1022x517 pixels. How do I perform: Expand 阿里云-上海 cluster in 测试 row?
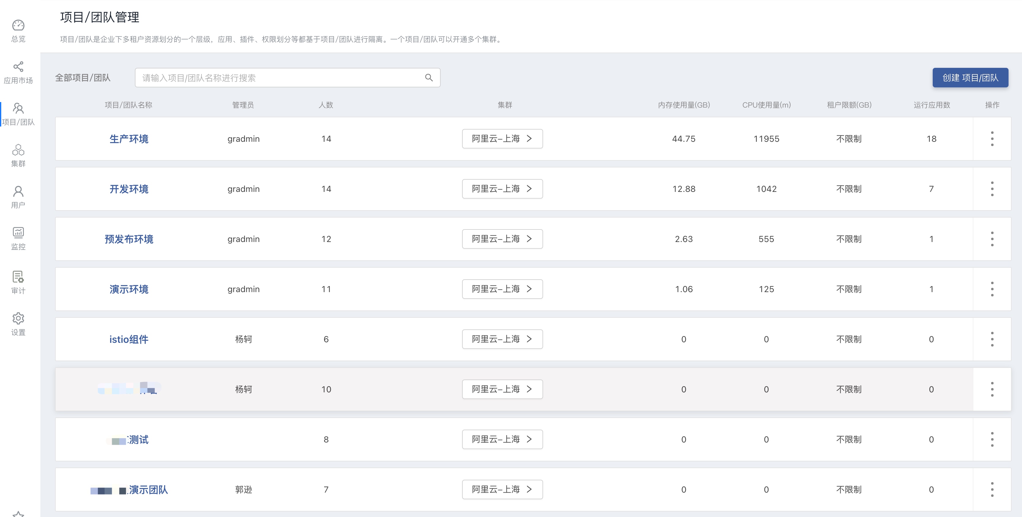pos(502,439)
